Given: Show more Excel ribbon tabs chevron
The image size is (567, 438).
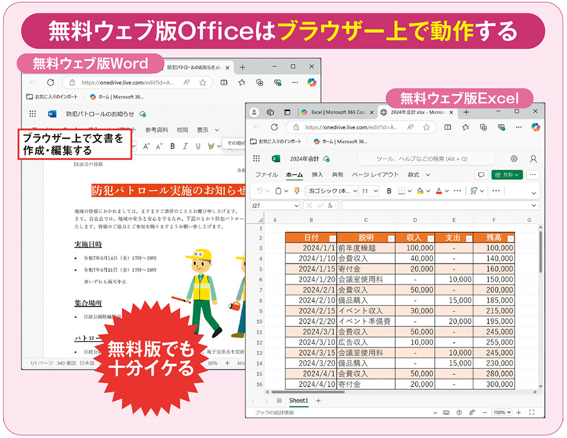Looking at the screenshot, I should click(428, 175).
